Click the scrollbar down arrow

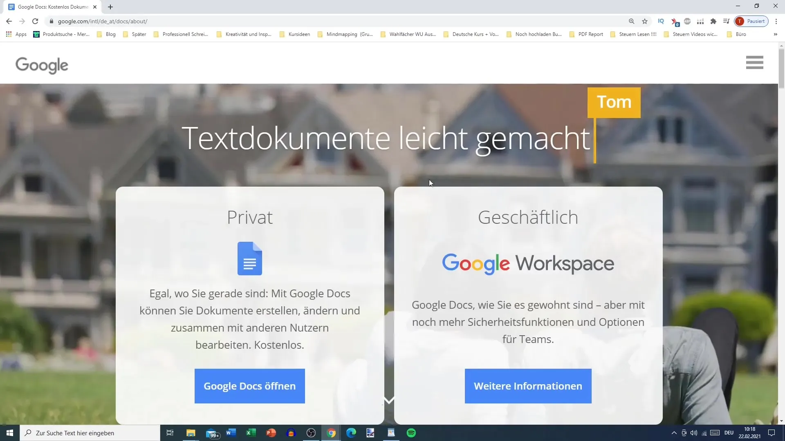click(x=781, y=421)
